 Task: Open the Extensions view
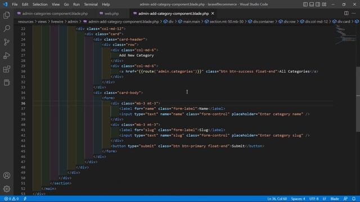click(x=7, y=69)
